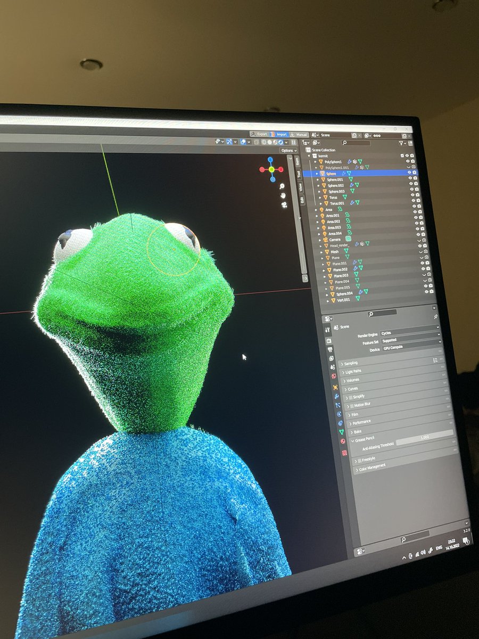The height and width of the screenshot is (639, 479).
Task: Enable the Simplify checkbox
Action: pos(351,398)
